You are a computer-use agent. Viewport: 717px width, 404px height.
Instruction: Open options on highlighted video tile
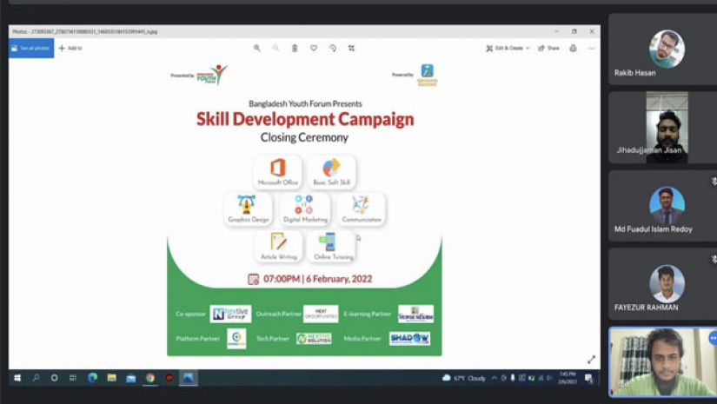(713, 338)
